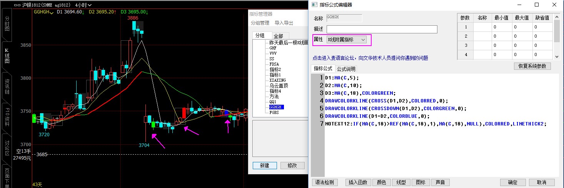Open the 颜色 color picker button
564x188 pixels.
click(381, 183)
